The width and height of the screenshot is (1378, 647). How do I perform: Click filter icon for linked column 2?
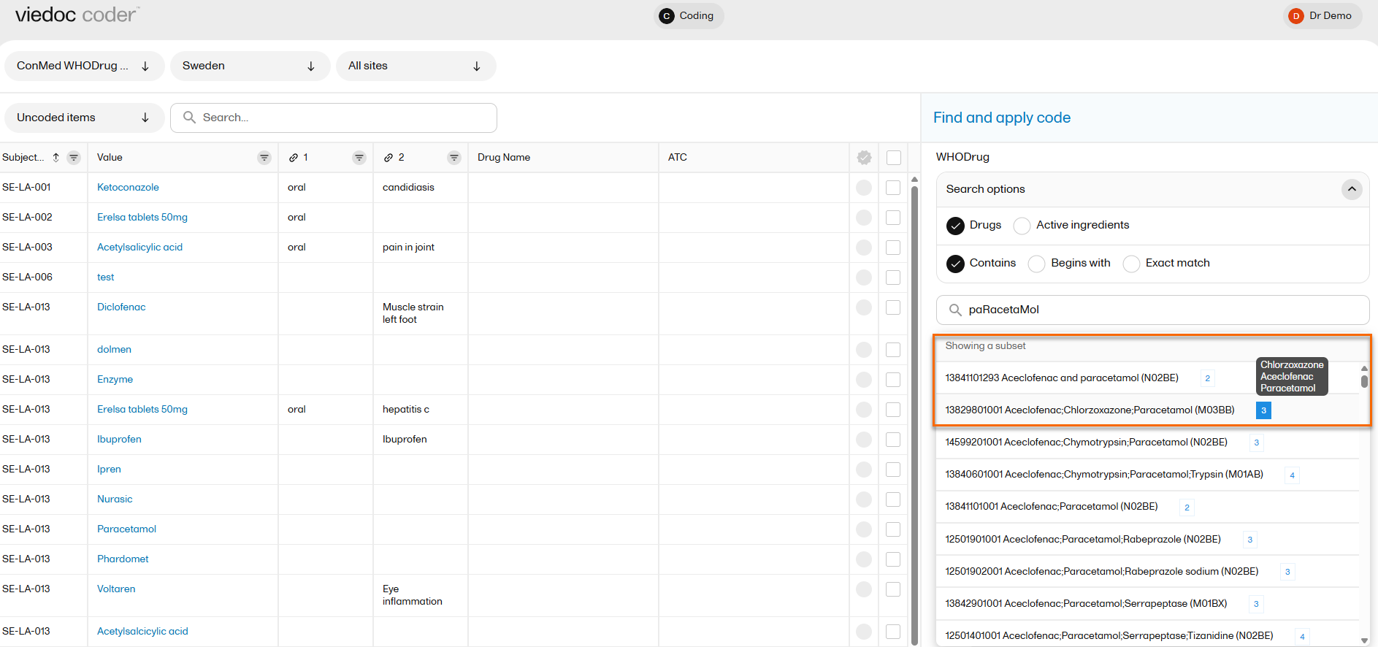coord(454,158)
